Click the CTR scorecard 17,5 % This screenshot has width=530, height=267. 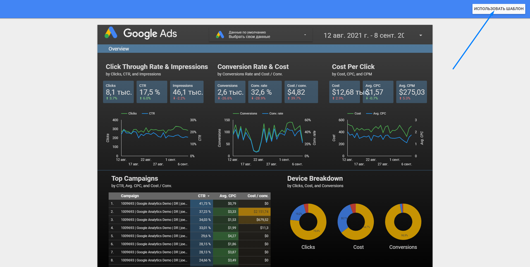click(x=152, y=92)
